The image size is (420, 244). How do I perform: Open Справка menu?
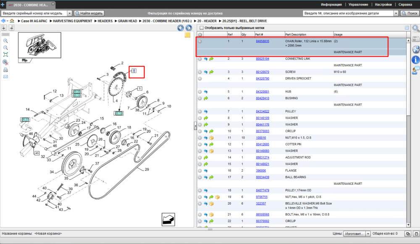tap(405, 5)
